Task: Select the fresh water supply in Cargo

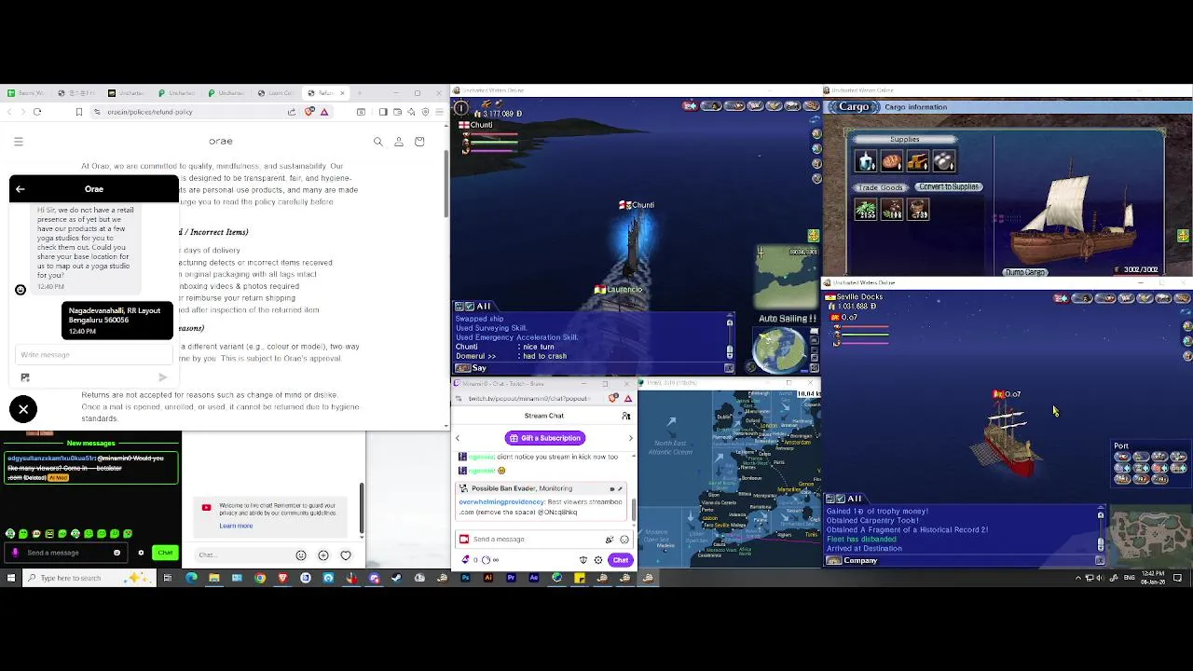Action: tap(867, 162)
